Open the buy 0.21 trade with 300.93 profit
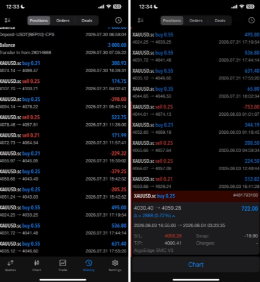 (63, 67)
